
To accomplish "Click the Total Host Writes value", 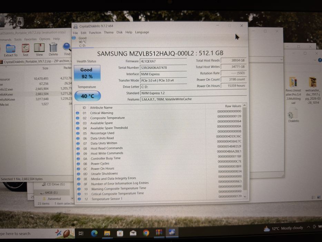I will 234,67.
